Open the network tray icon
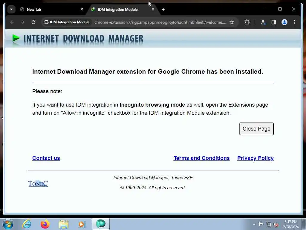 [269, 225]
